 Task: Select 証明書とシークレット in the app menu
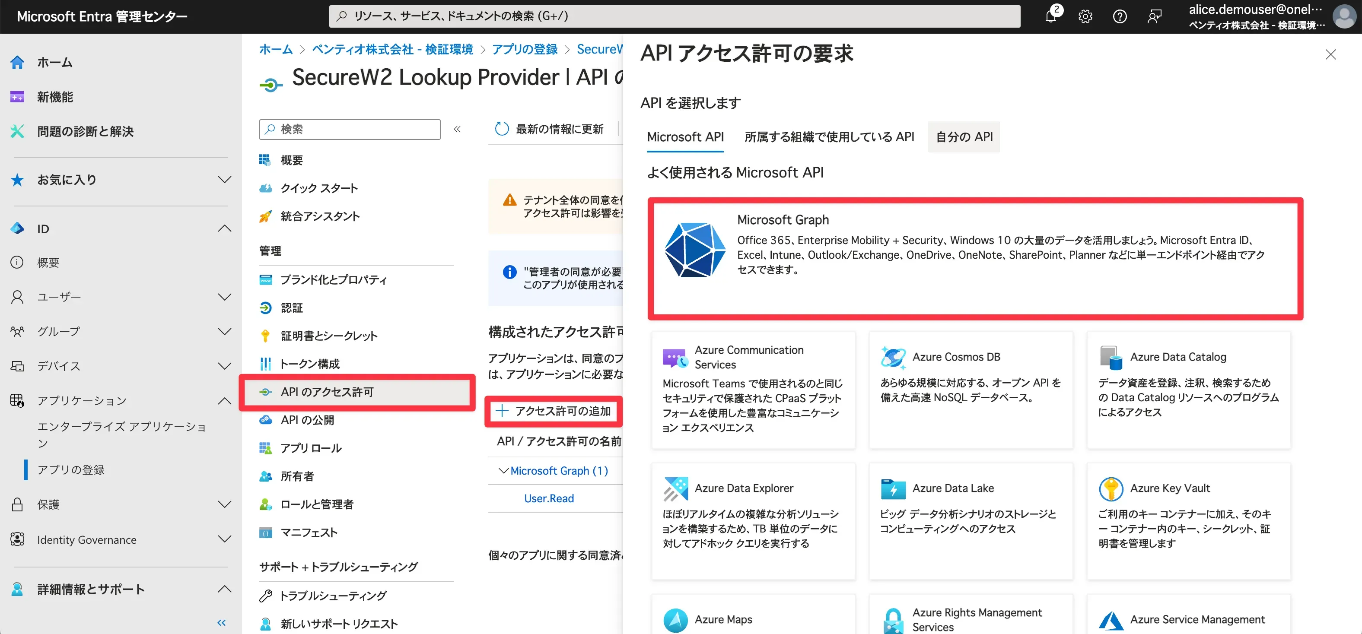click(328, 336)
